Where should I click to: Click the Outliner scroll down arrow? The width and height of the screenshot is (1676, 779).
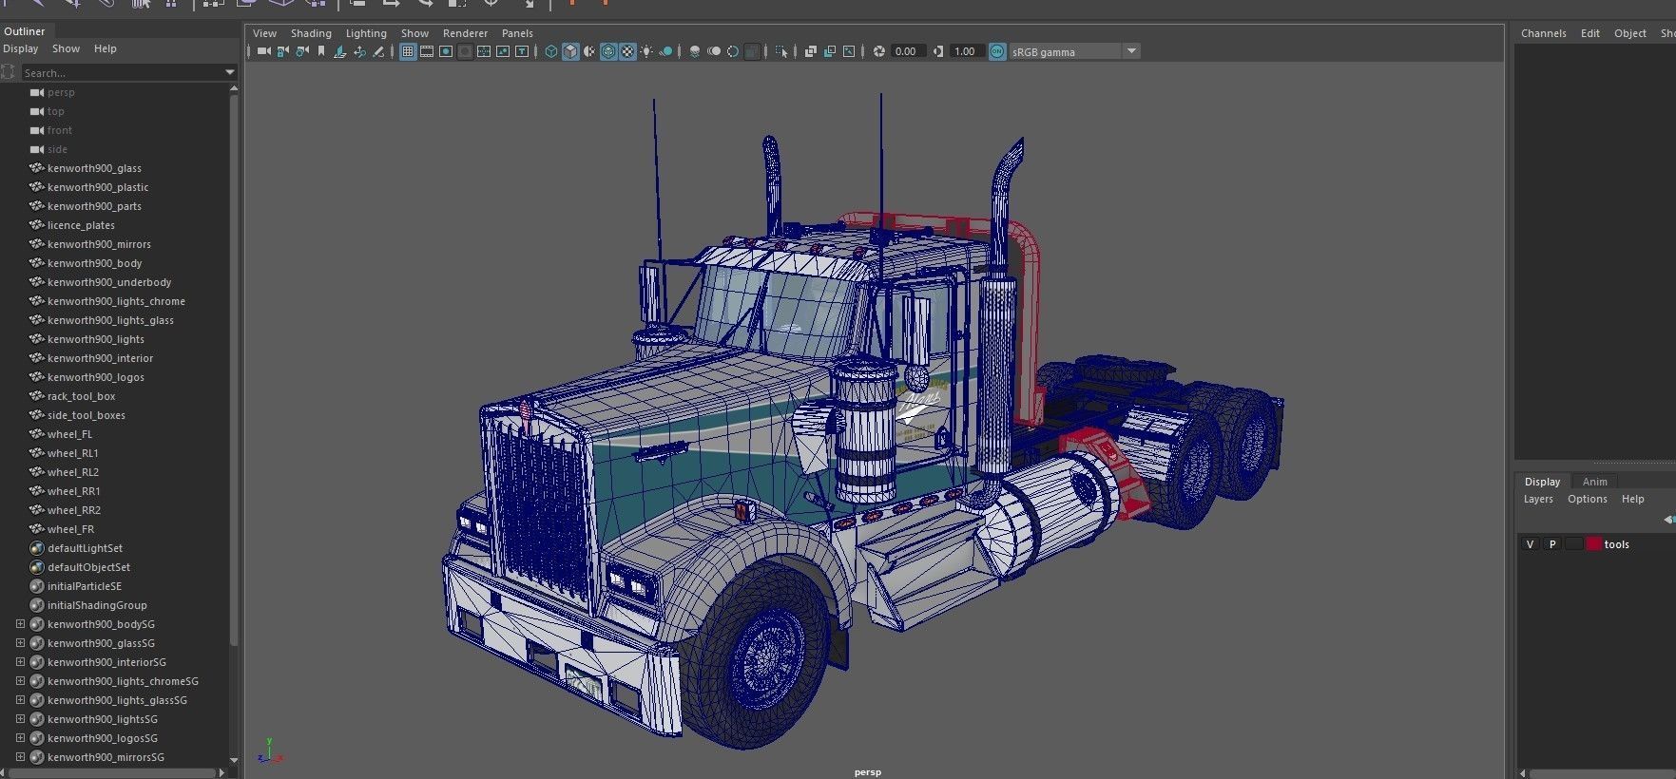(x=234, y=760)
